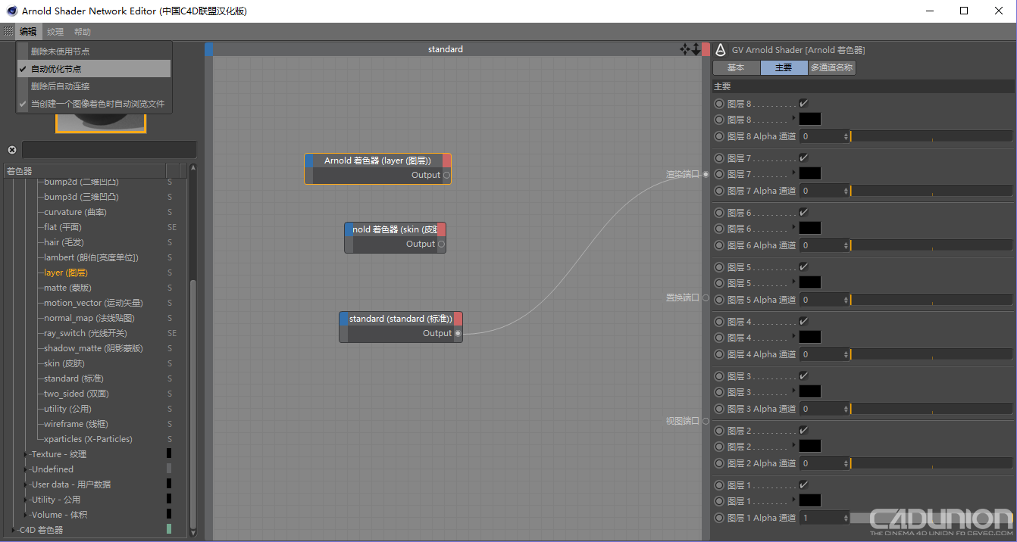The height and width of the screenshot is (542, 1017).
Task: Toggle the 图层 1 enable checkbox
Action: (803, 485)
